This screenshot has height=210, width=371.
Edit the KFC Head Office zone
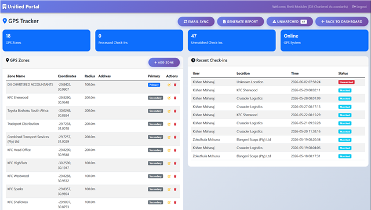[169, 150]
